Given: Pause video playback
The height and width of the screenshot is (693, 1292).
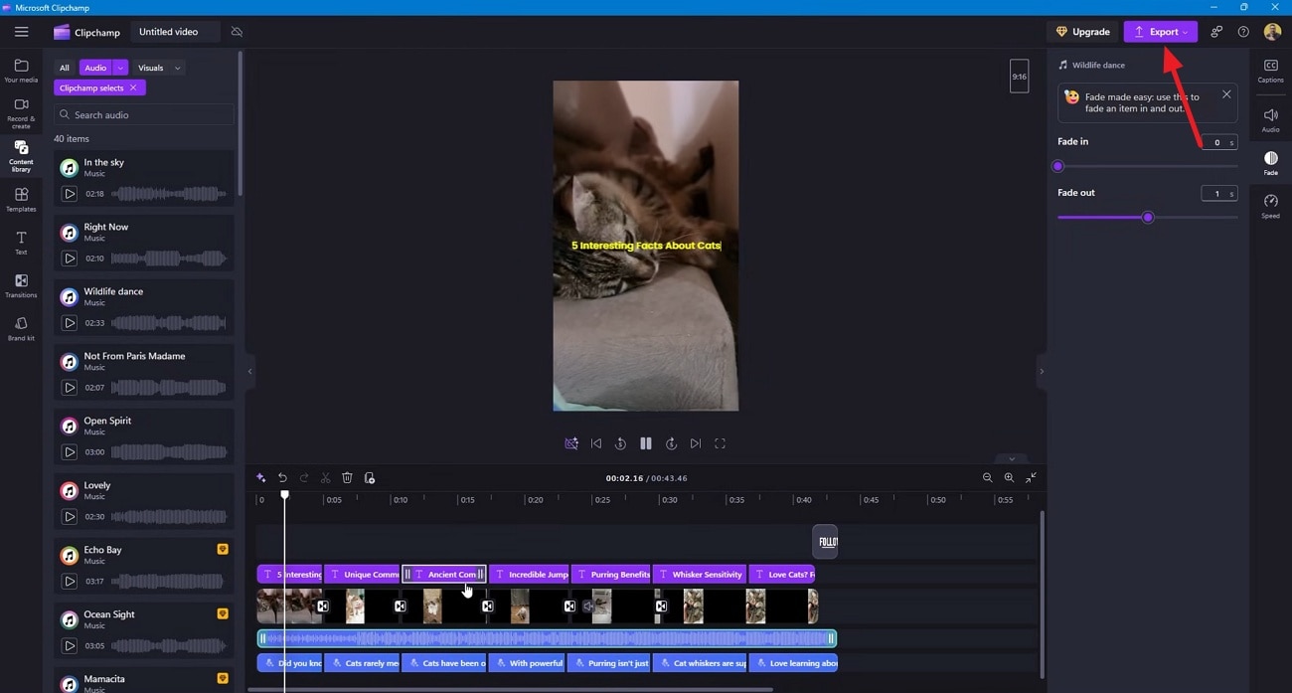Looking at the screenshot, I should [x=646, y=443].
